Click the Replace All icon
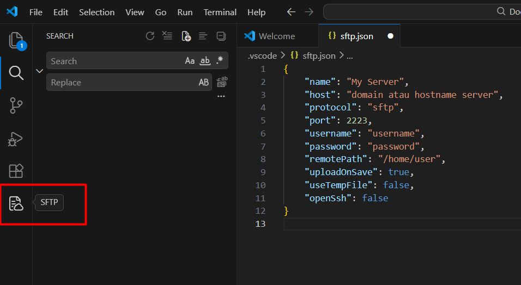The image size is (521, 285). click(x=222, y=83)
